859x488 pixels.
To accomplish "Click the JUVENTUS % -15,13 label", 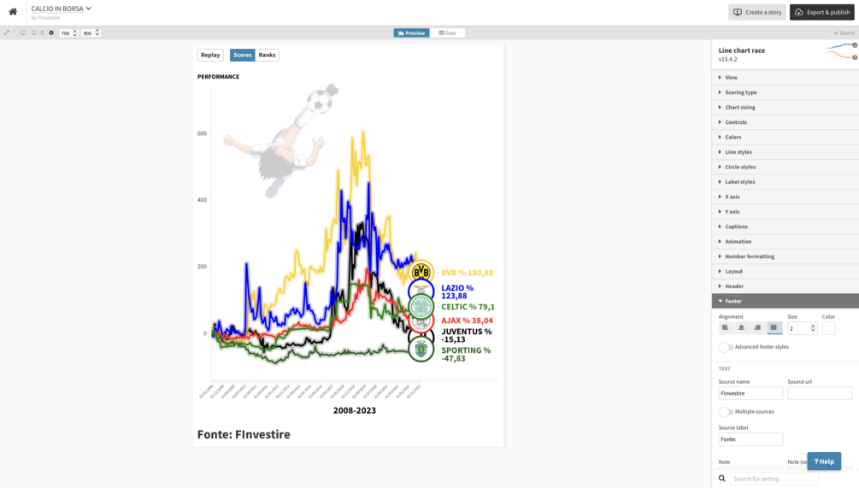I will (x=467, y=335).
